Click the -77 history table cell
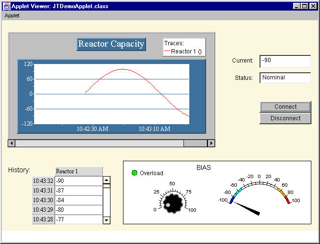 tap(79, 219)
